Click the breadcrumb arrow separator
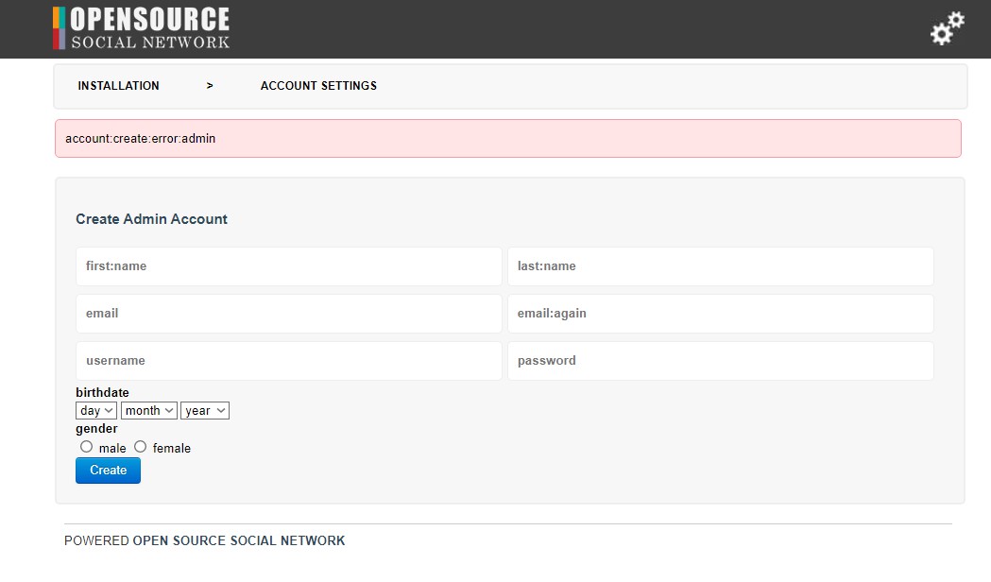Image resolution: width=991 pixels, height=582 pixels. [x=210, y=86]
